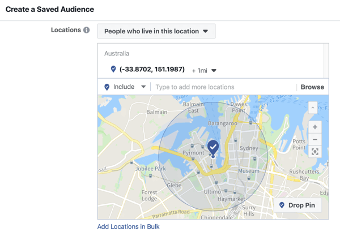Image resolution: width=340 pixels, height=236 pixels.
Task: Click the Australia country heading
Action: click(x=117, y=54)
